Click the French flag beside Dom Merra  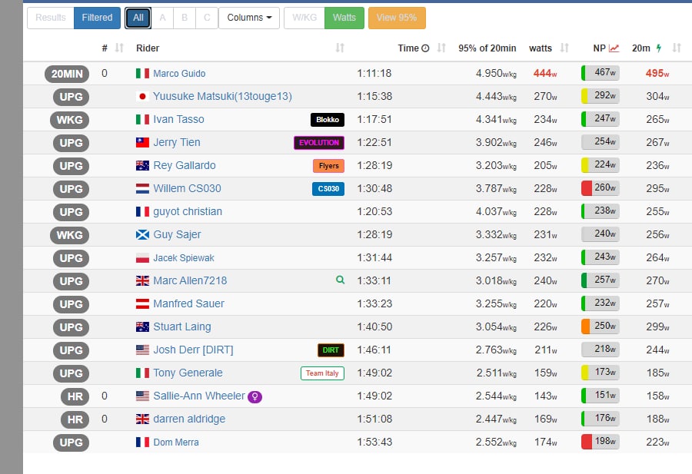click(x=142, y=443)
